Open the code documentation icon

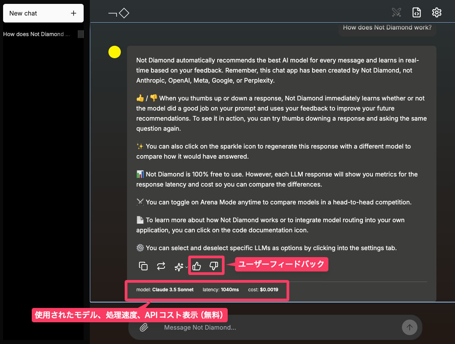pyautogui.click(x=416, y=13)
